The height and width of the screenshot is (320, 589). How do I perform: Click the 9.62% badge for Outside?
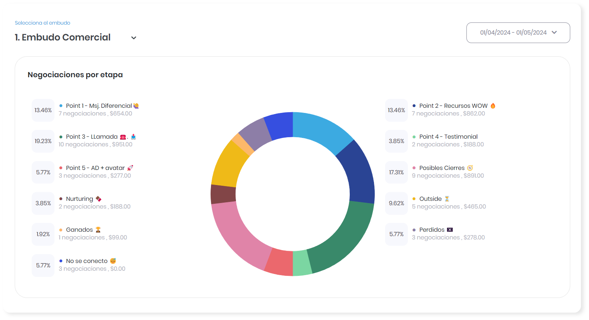point(396,203)
